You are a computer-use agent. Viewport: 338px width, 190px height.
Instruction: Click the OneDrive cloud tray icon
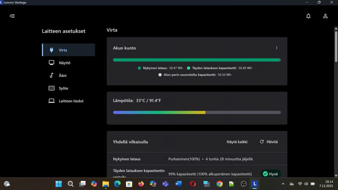[292, 184]
